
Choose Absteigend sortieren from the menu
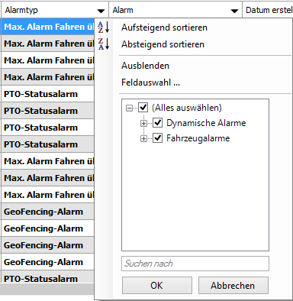coord(163,44)
